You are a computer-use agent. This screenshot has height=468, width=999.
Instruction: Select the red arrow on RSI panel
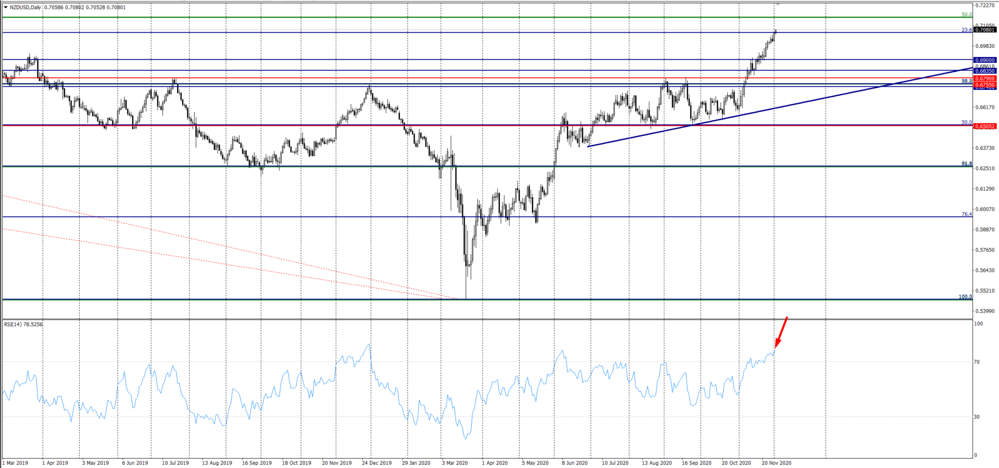781,332
